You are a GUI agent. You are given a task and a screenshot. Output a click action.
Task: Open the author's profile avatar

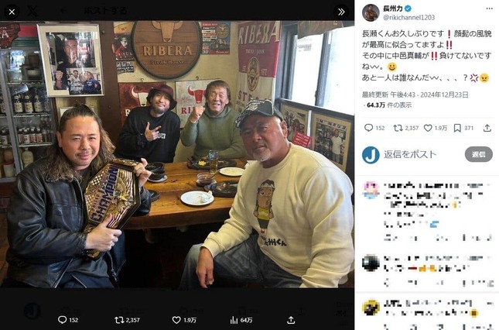tap(371, 12)
